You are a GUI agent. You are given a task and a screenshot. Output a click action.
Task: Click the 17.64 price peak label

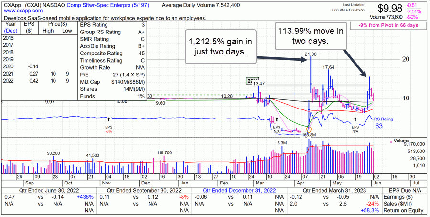[328, 67]
